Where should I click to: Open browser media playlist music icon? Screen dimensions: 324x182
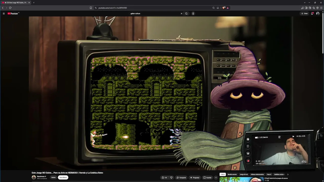(x=302, y=8)
